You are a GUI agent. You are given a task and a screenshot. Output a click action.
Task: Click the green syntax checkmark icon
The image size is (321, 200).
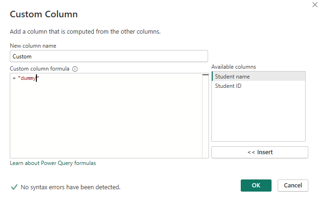14,187
